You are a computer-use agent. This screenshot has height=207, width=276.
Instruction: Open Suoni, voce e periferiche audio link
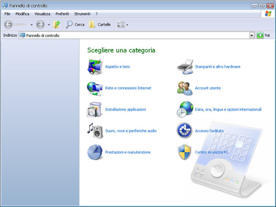tap(131, 131)
